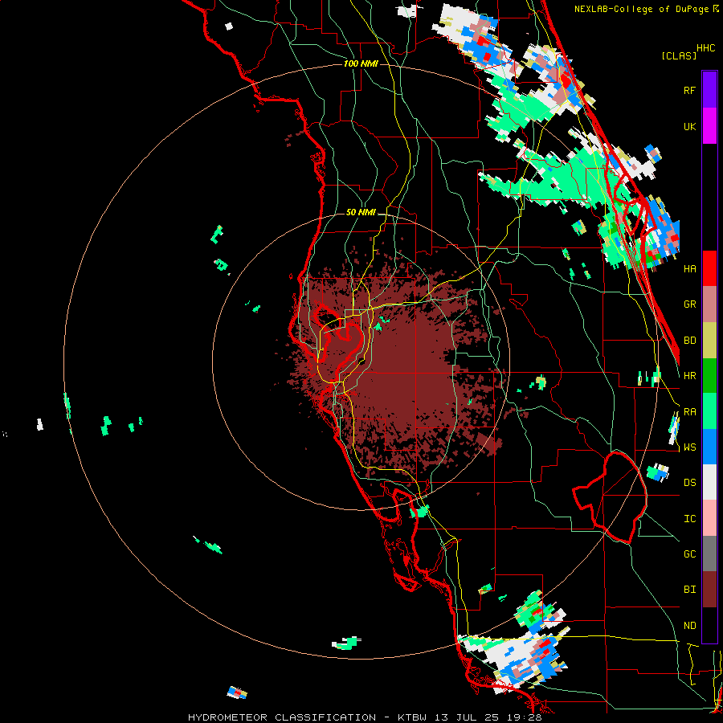The width and height of the screenshot is (723, 723).
Task: Click the ND legend label
Action: [x=689, y=626]
